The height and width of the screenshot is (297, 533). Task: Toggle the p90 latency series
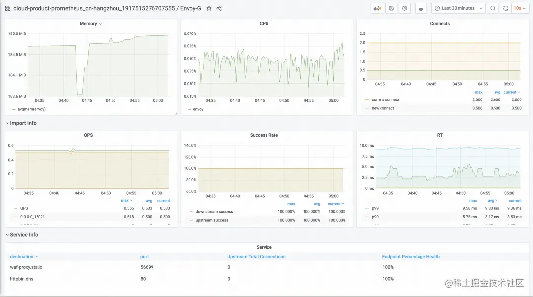tap(375, 217)
